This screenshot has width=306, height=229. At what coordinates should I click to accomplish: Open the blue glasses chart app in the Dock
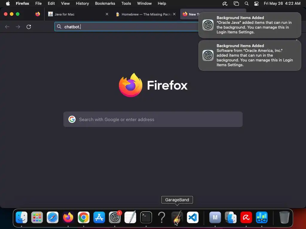pos(262,217)
